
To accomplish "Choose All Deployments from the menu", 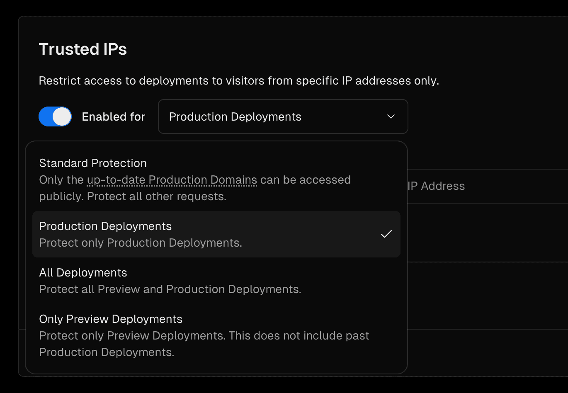I will point(83,272).
